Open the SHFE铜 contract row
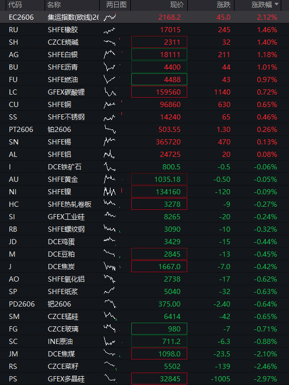Screen dimensions: 289x385 point(144,104)
